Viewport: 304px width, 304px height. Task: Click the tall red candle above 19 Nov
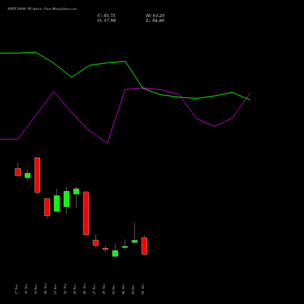pos(37,175)
